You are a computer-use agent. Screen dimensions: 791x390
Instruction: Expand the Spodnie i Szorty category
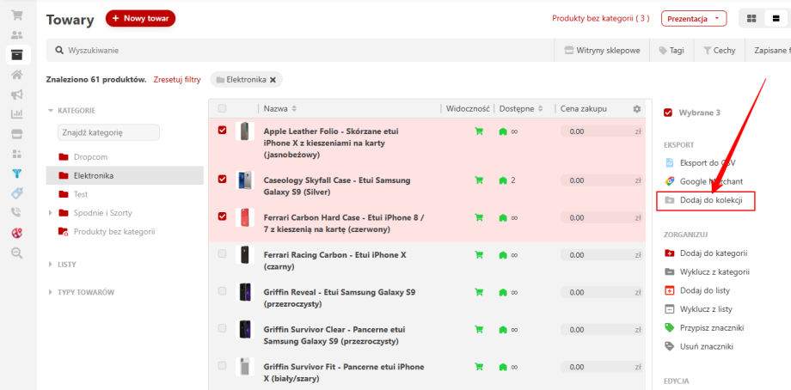(x=51, y=213)
